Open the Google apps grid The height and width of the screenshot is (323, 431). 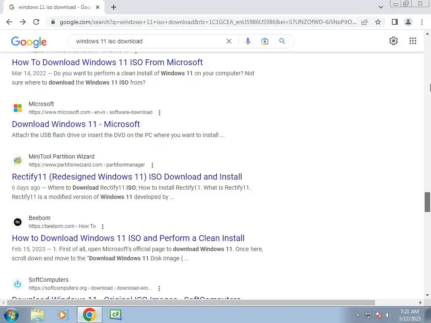(x=412, y=41)
